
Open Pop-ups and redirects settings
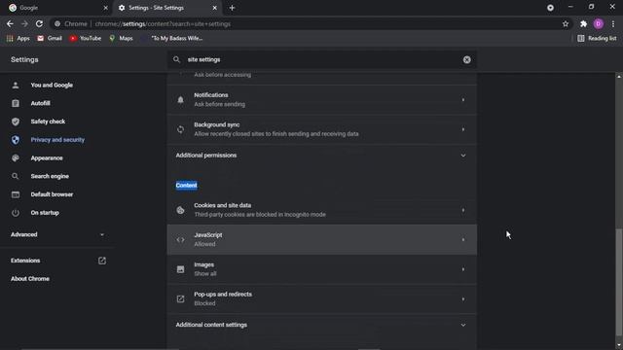[x=322, y=298]
